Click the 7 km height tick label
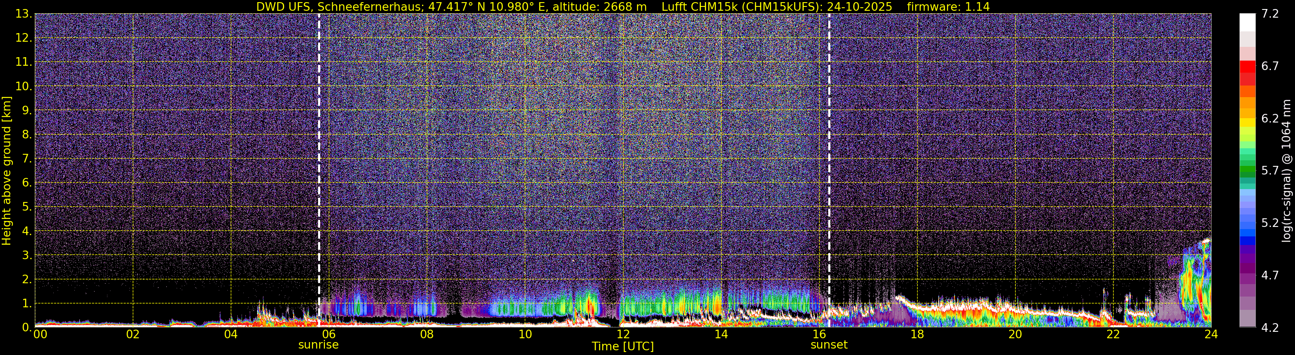Viewport: 1295px width, 355px height. click(26, 159)
